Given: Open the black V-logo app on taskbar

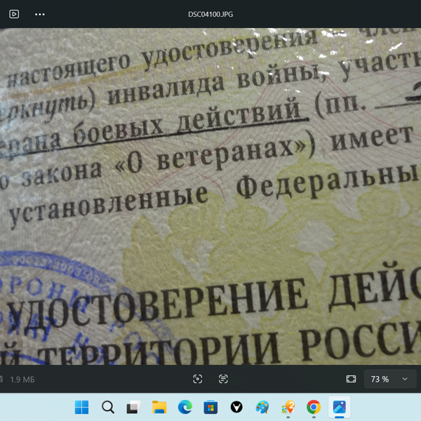Looking at the screenshot, I should (x=236, y=407).
